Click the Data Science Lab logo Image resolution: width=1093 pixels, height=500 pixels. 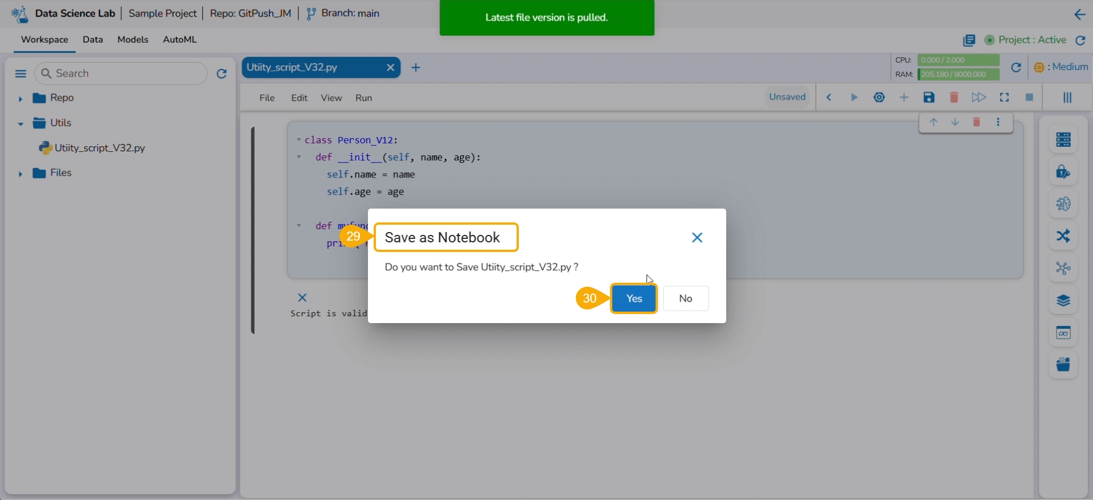pos(20,14)
